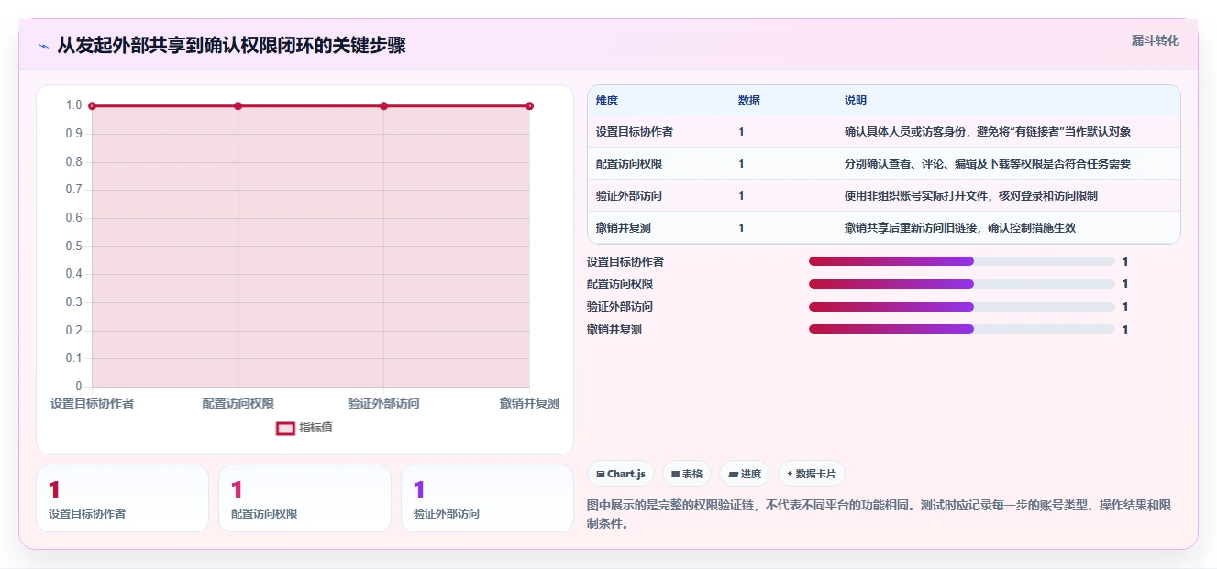
Task: Click description starting 确认具体人员或访客身份
Action: coord(988,132)
